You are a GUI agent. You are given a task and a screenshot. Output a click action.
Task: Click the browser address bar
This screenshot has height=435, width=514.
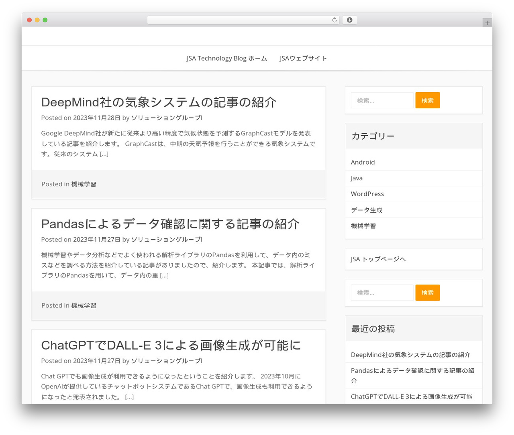click(243, 20)
